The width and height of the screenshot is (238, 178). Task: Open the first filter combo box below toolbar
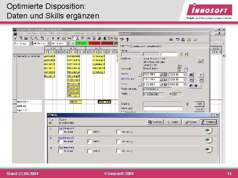click(x=23, y=44)
